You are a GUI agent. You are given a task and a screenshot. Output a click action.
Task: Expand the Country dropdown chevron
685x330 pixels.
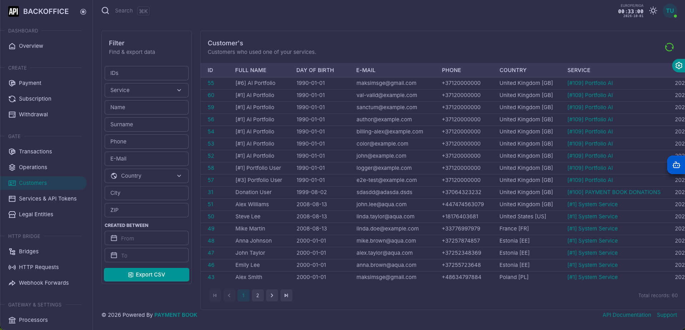point(179,176)
